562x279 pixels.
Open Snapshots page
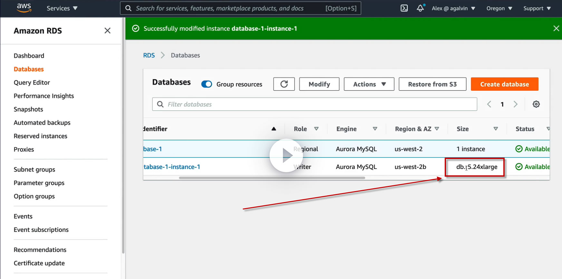click(x=28, y=109)
